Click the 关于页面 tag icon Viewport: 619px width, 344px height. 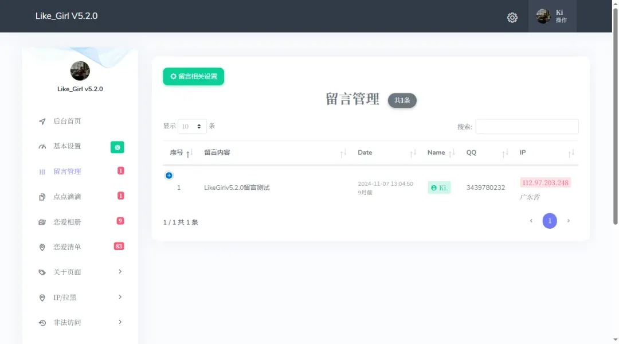(42, 272)
